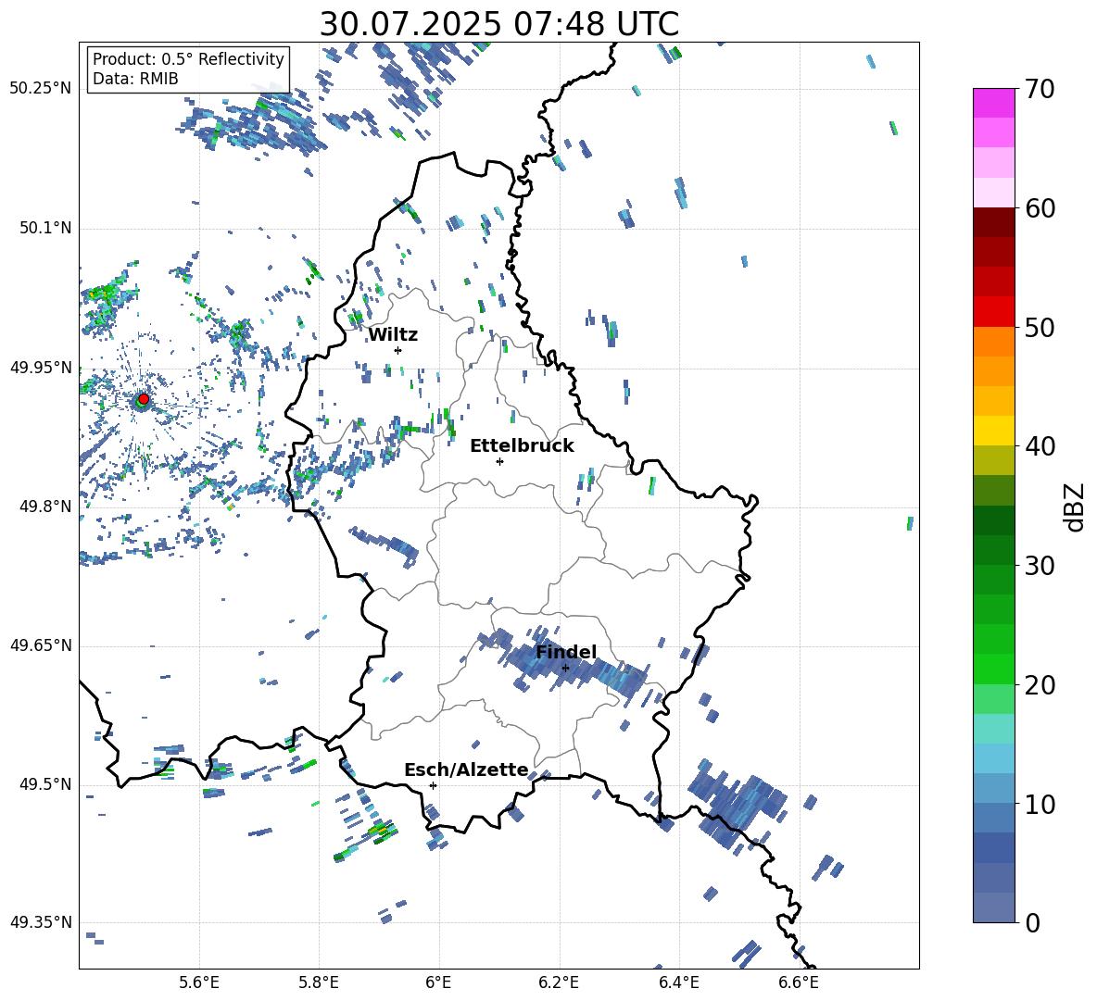The width and height of the screenshot is (1097, 1001).
Task: Click the bright green band just above 20 dBZ
Action: point(994,669)
